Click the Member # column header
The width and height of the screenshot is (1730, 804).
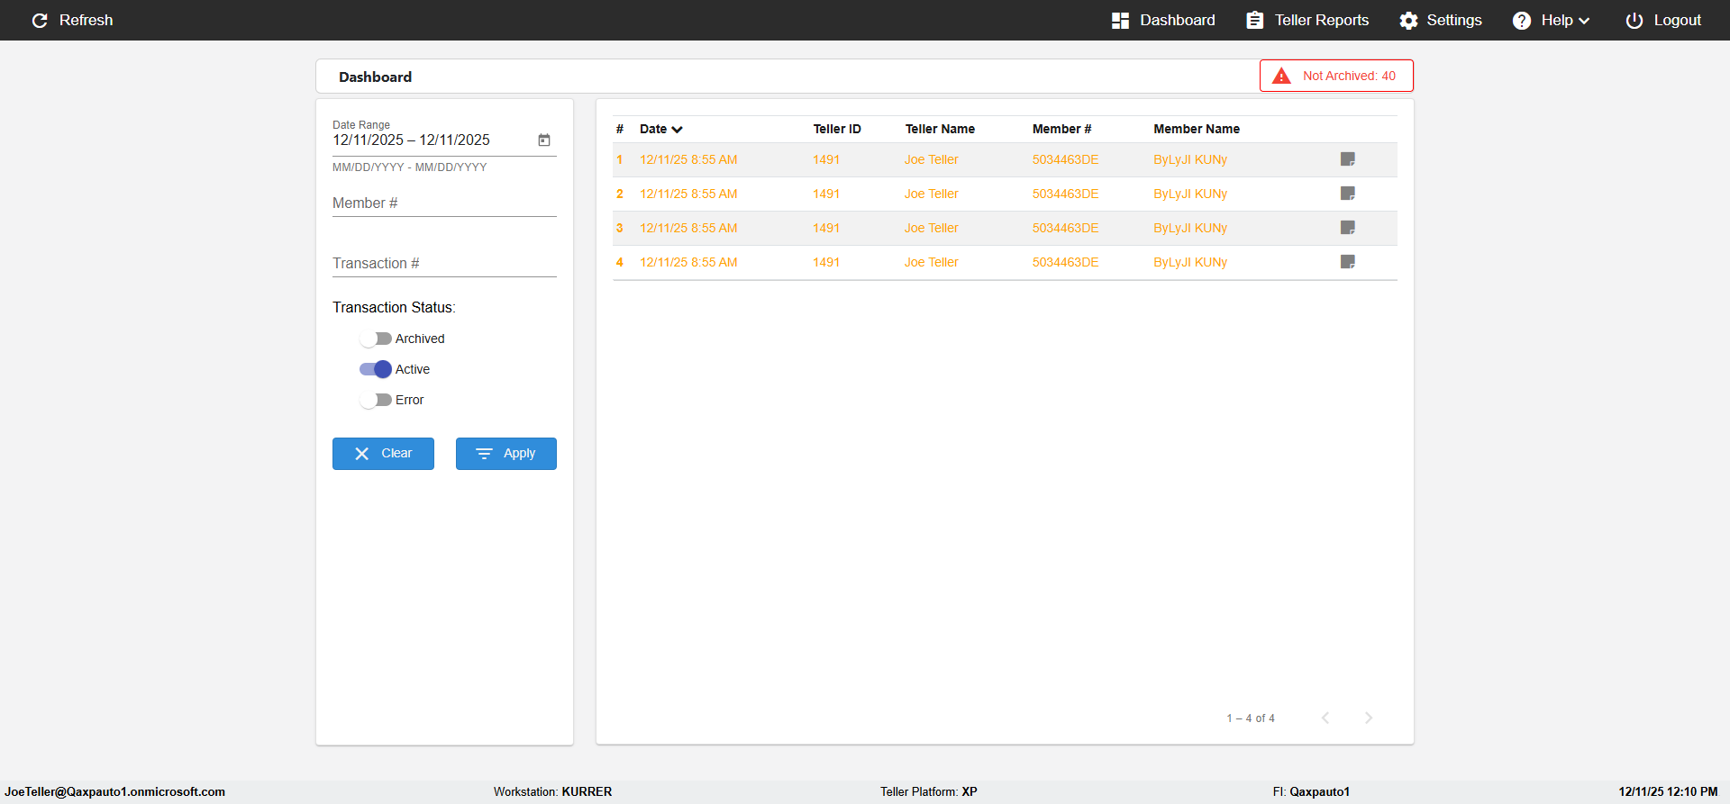click(x=1061, y=129)
